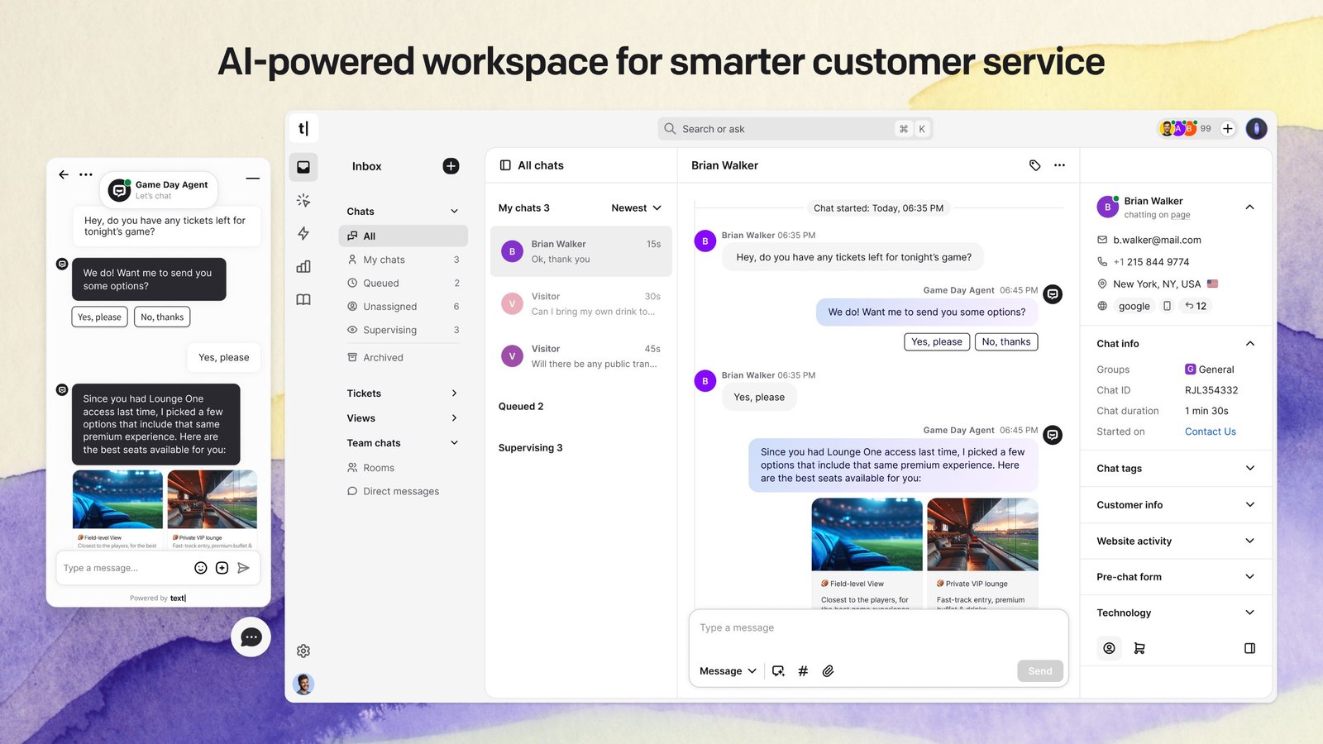The image size is (1323, 744).
Task: Open the Reports bar-chart icon
Action: (303, 266)
